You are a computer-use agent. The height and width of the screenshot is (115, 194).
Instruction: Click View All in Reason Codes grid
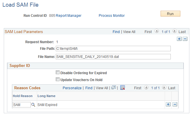[x=102, y=88]
